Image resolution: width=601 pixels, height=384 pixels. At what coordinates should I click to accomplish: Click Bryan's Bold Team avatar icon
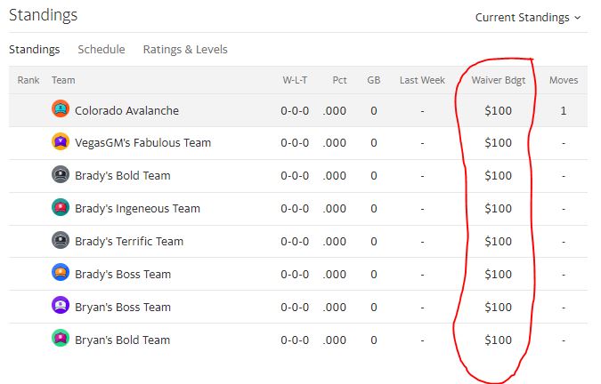[61, 340]
